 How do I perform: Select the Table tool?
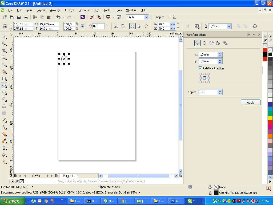4,113
